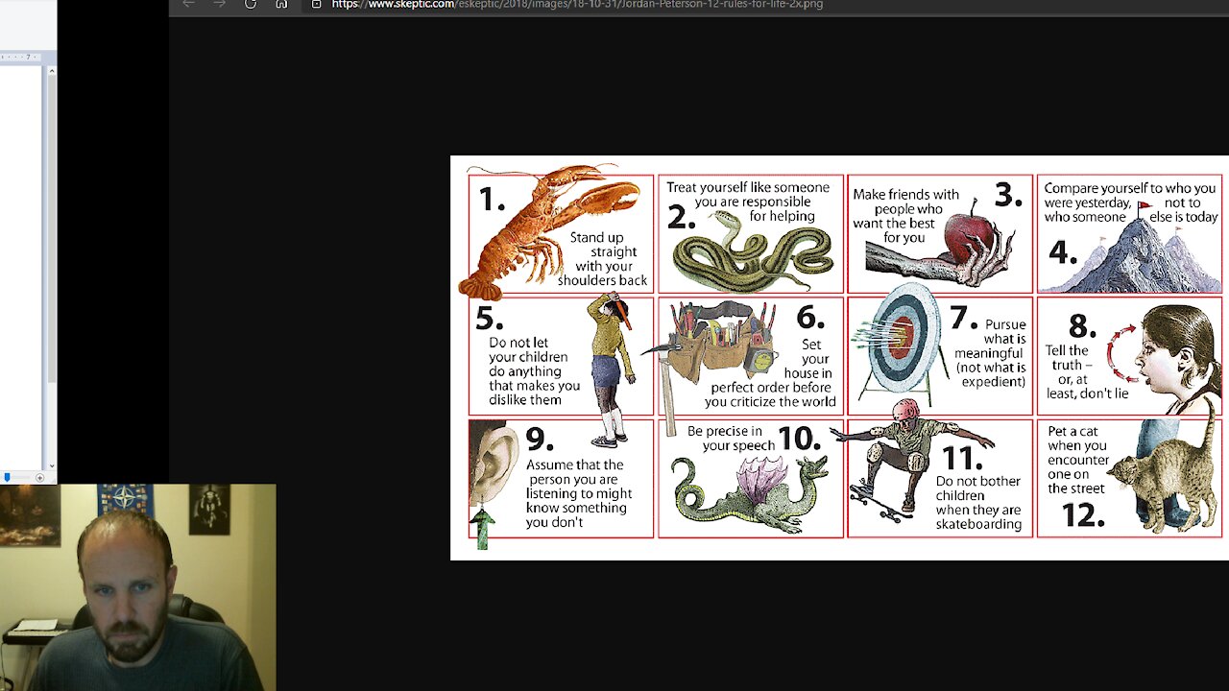The width and height of the screenshot is (1229, 691).
Task: Click text 'Do not bother children when they are skateboarding'
Action: coord(978,504)
